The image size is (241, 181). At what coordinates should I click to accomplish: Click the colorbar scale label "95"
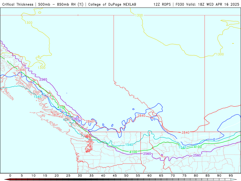click(x=231, y=176)
